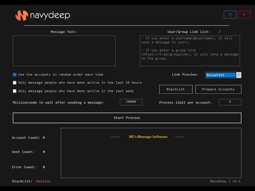Viewport: 255px width, 191px height.
Task: Click the Prepare Accounts button
Action: (218, 89)
